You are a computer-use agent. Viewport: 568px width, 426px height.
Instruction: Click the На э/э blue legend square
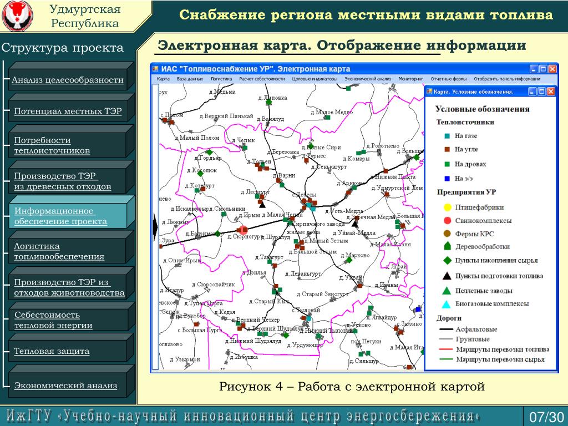point(447,179)
